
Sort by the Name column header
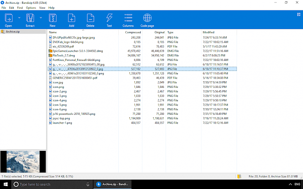(x=53, y=32)
